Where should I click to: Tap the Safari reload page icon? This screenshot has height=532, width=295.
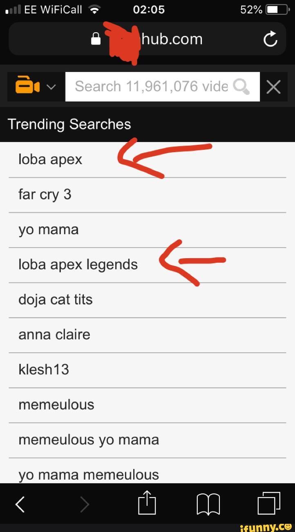coord(270,39)
